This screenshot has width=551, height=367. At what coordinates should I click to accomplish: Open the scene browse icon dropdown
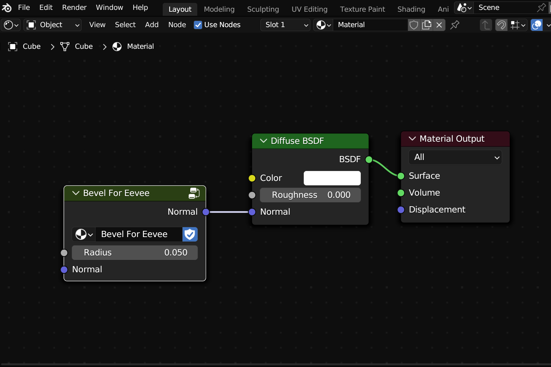pyautogui.click(x=464, y=8)
